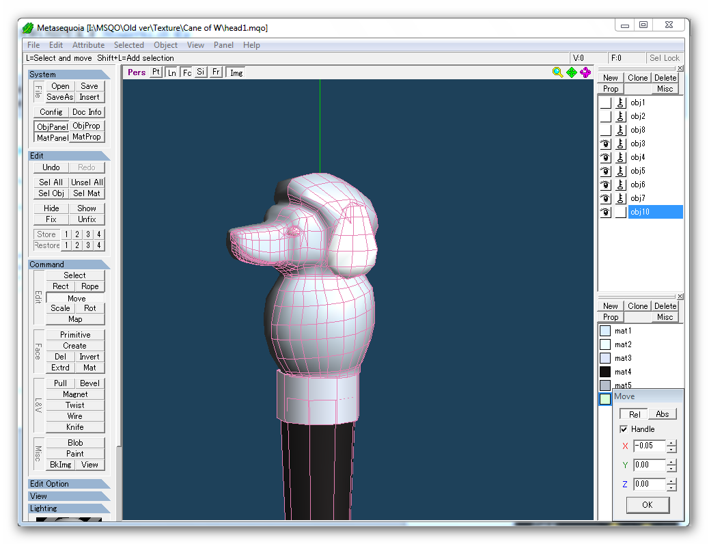Close the object panel with its X
The image size is (709, 544).
coord(680,68)
